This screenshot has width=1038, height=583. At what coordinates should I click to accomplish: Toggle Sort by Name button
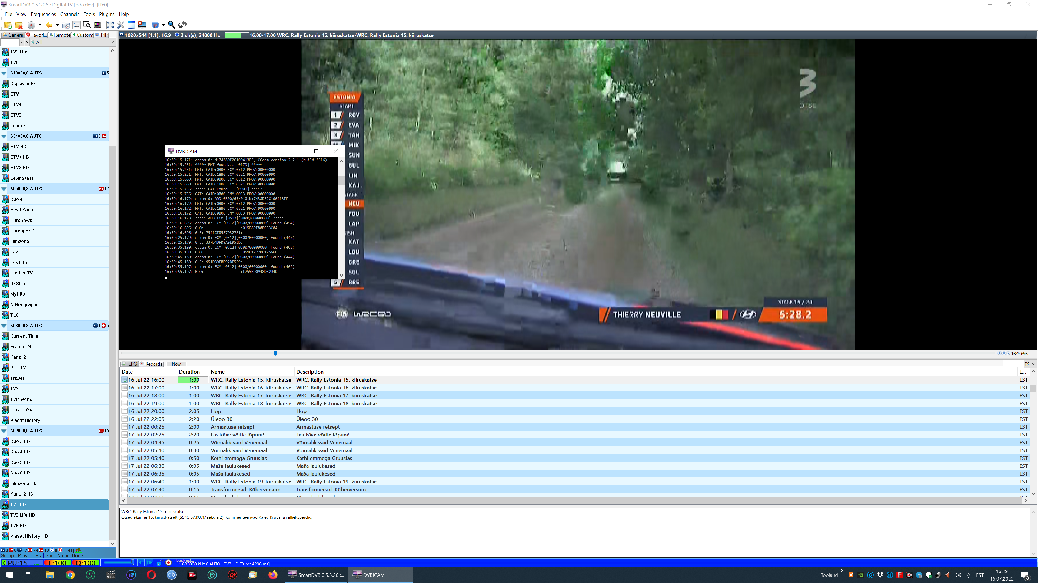pyautogui.click(x=63, y=555)
